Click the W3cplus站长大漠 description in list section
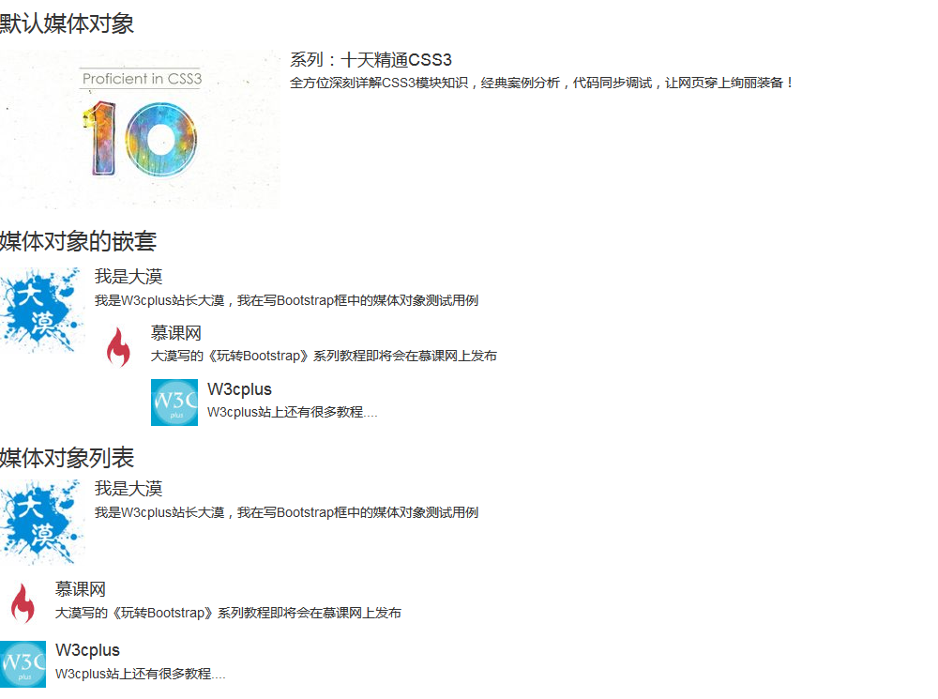 pyautogui.click(x=286, y=513)
